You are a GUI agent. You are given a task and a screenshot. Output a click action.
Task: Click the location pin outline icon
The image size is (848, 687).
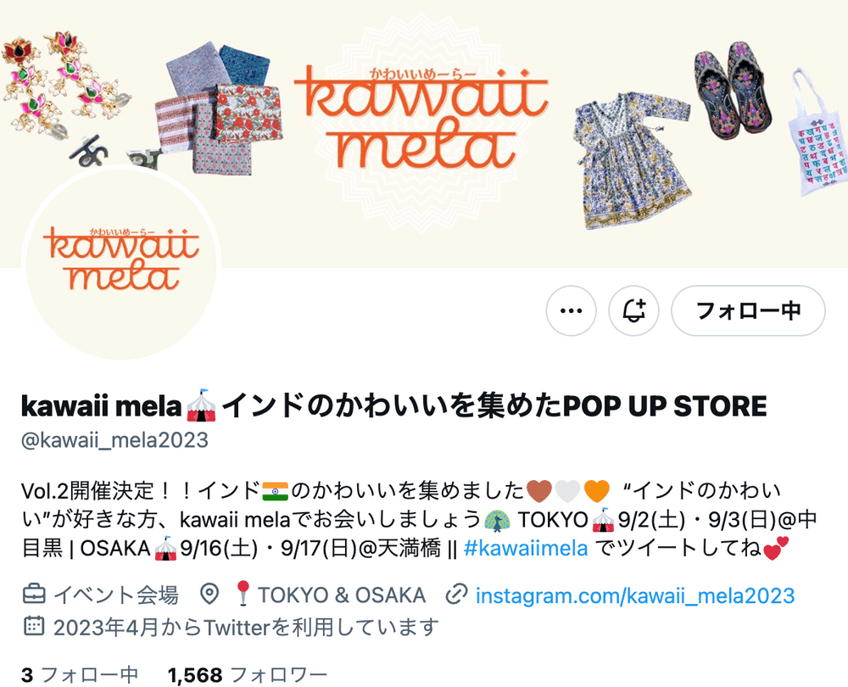point(209,595)
